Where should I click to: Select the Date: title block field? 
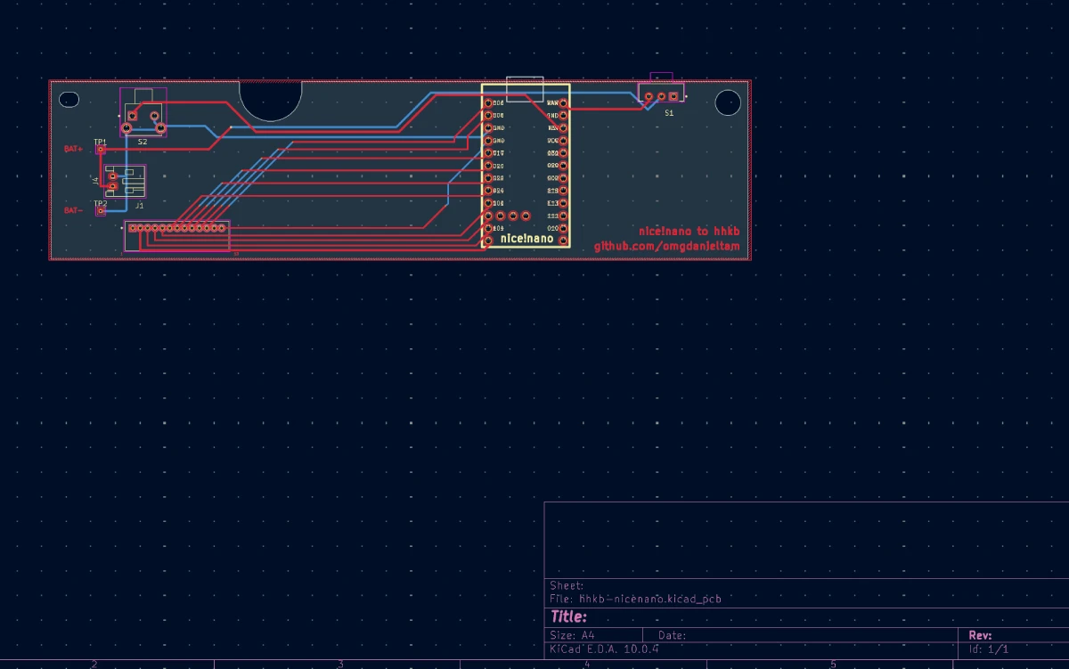pyautogui.click(x=672, y=635)
